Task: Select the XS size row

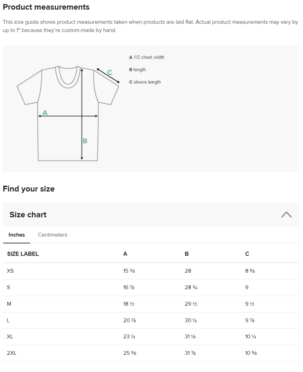Action: point(150,271)
